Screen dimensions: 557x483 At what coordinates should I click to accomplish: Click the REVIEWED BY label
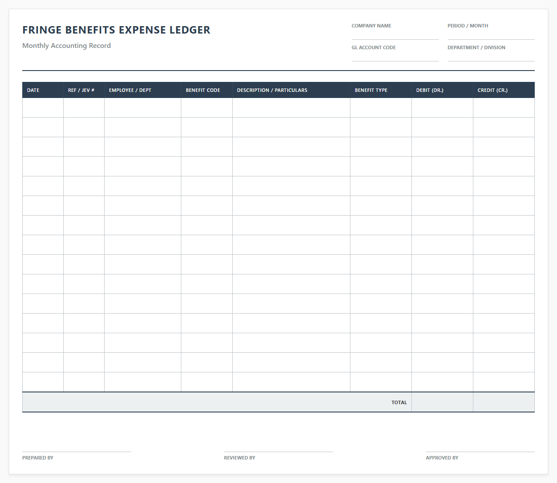coord(240,458)
